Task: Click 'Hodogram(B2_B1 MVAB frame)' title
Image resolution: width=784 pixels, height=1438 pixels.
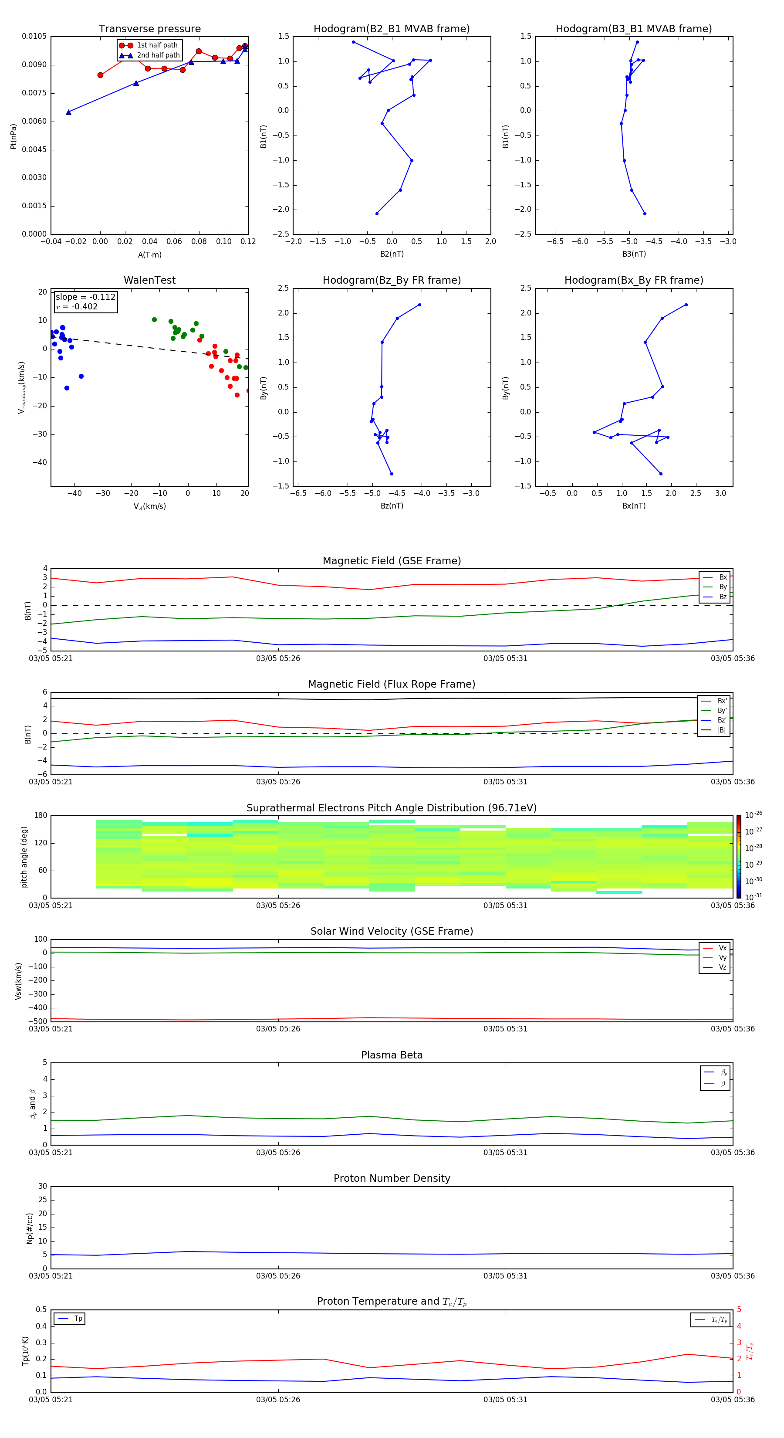Action: coord(392,29)
